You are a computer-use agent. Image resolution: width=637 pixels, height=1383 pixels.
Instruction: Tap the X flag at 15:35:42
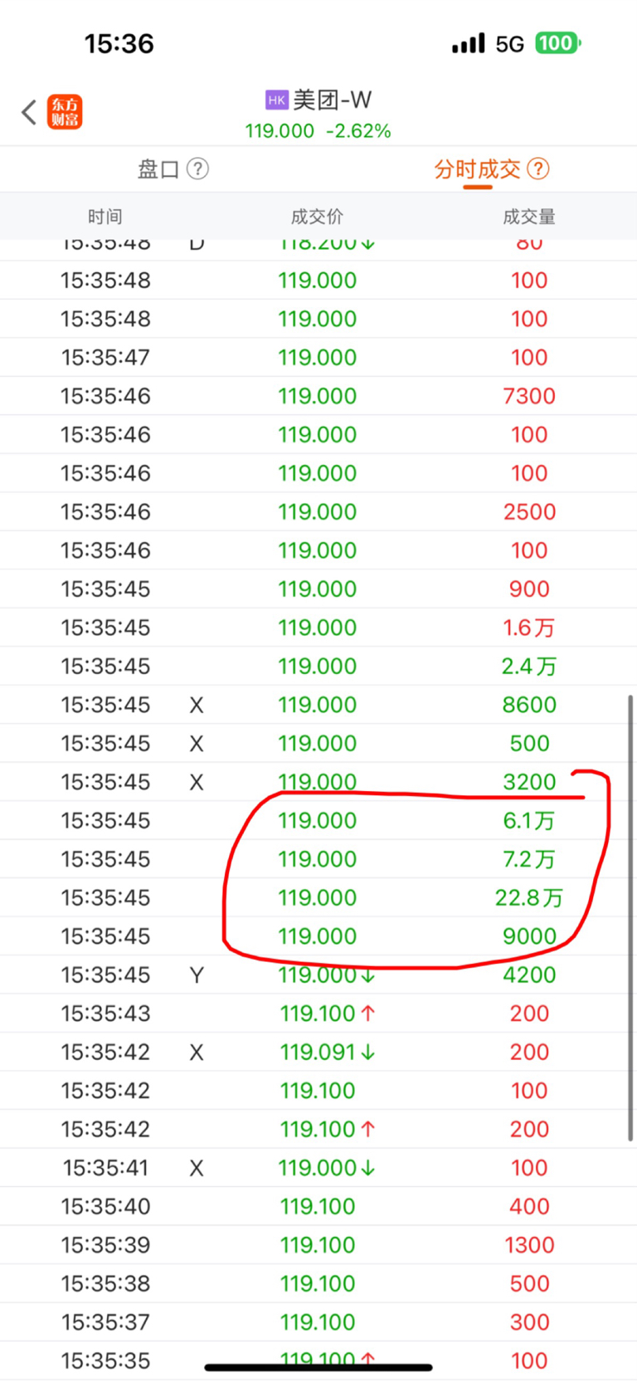(x=197, y=1052)
